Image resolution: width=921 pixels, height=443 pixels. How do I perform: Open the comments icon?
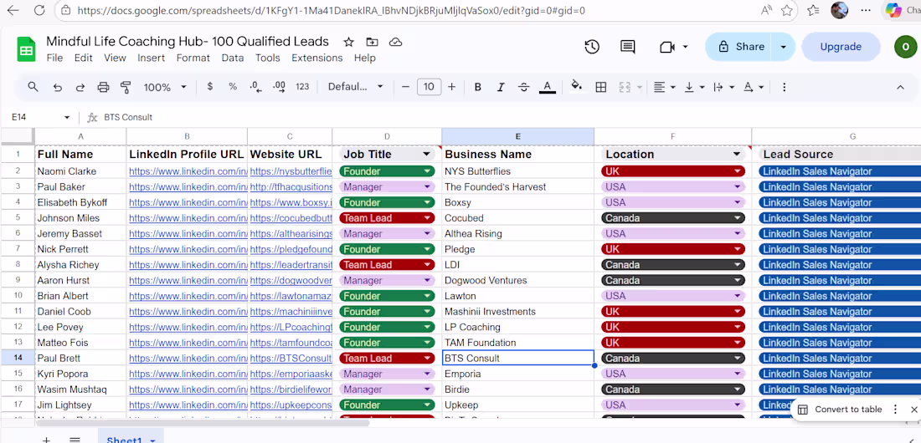coord(627,47)
